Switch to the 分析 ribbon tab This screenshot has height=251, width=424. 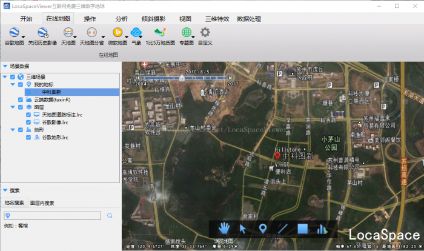click(121, 19)
